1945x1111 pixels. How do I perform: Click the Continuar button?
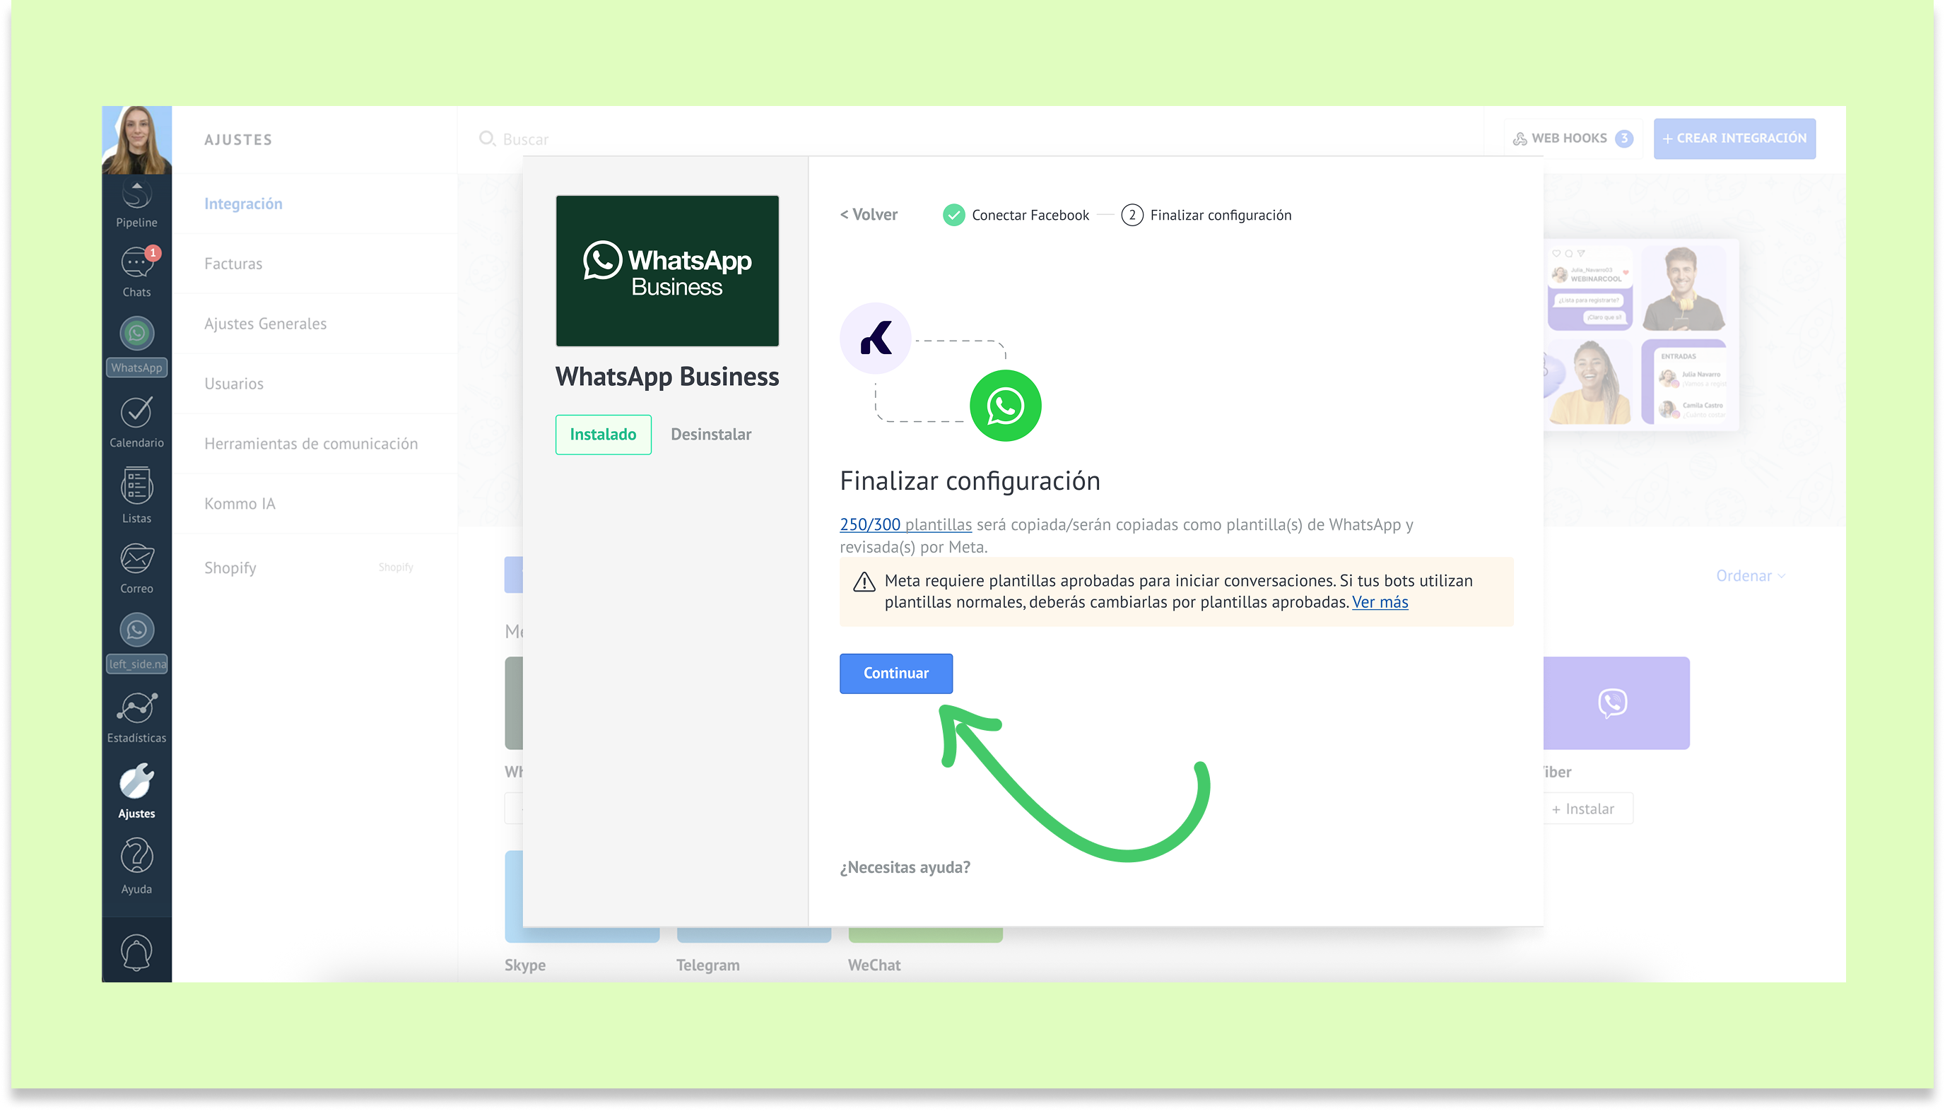point(895,673)
